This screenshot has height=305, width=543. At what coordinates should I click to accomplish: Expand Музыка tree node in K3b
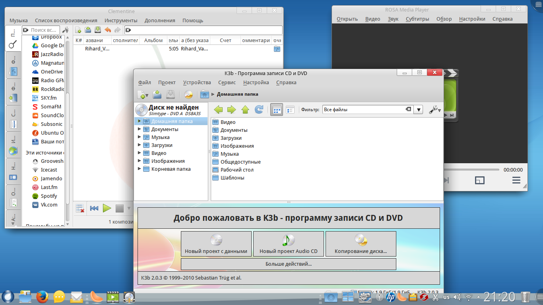139,137
